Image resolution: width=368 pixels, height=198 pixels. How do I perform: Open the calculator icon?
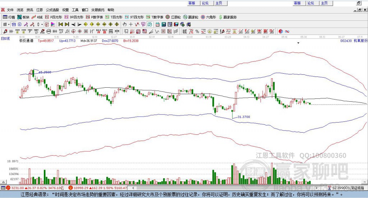(164, 24)
